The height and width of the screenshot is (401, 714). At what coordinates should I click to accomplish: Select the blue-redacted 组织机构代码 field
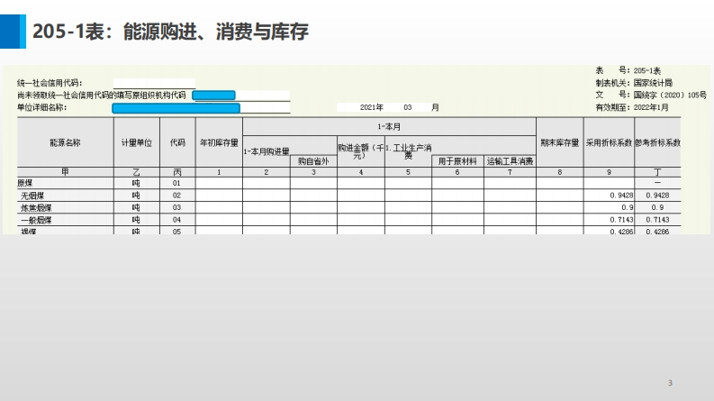(x=213, y=95)
